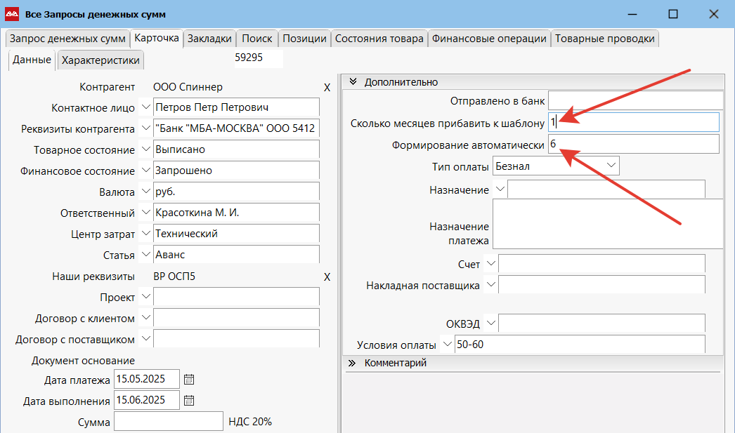735x433 pixels.
Task: Go to the Закладки tab
Action: click(209, 39)
